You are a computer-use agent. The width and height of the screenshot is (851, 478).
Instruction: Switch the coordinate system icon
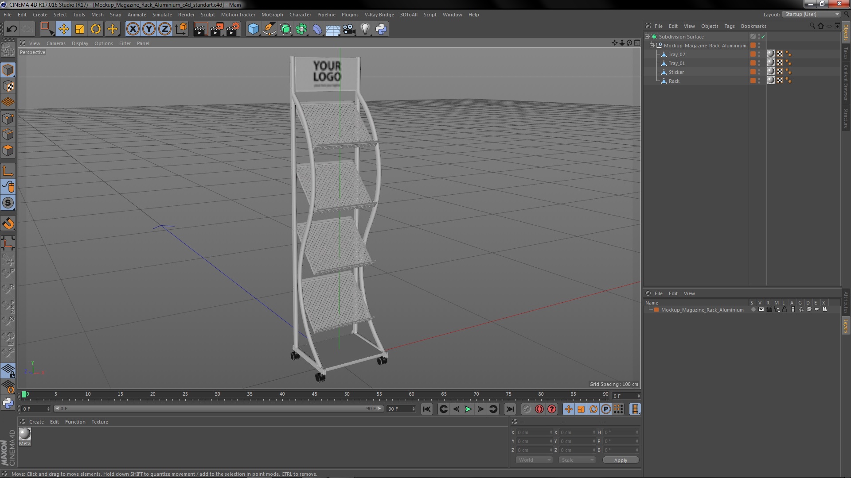(181, 29)
